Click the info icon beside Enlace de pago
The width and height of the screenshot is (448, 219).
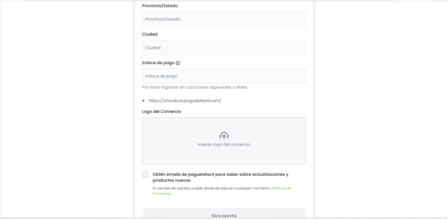[x=178, y=63]
